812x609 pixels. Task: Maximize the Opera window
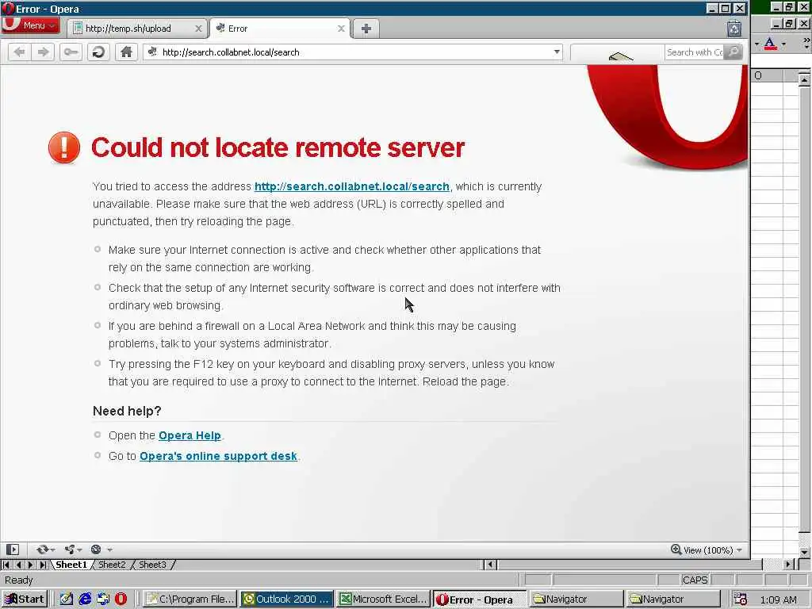[x=726, y=8]
